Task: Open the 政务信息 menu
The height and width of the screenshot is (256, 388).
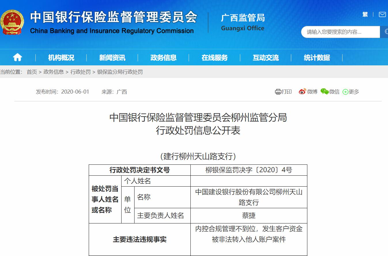Action: coord(163,58)
